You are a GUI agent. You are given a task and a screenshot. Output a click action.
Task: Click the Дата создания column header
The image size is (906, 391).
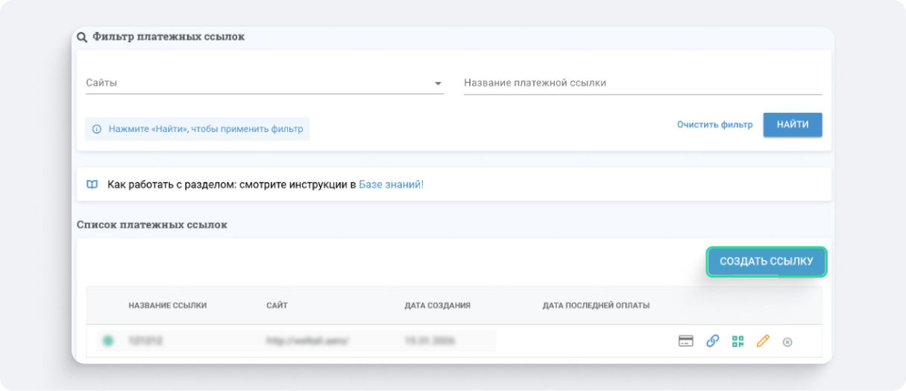tap(437, 305)
